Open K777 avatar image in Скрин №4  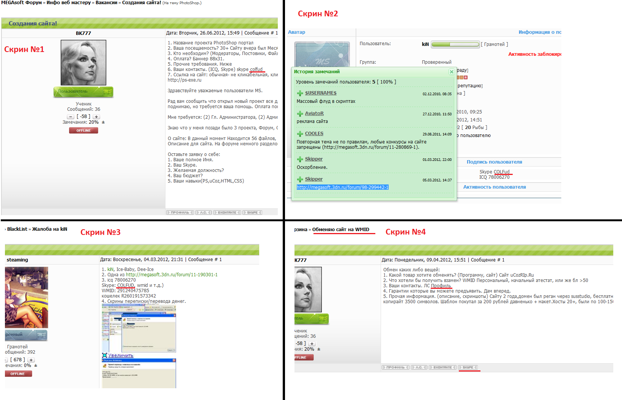pyautogui.click(x=308, y=290)
